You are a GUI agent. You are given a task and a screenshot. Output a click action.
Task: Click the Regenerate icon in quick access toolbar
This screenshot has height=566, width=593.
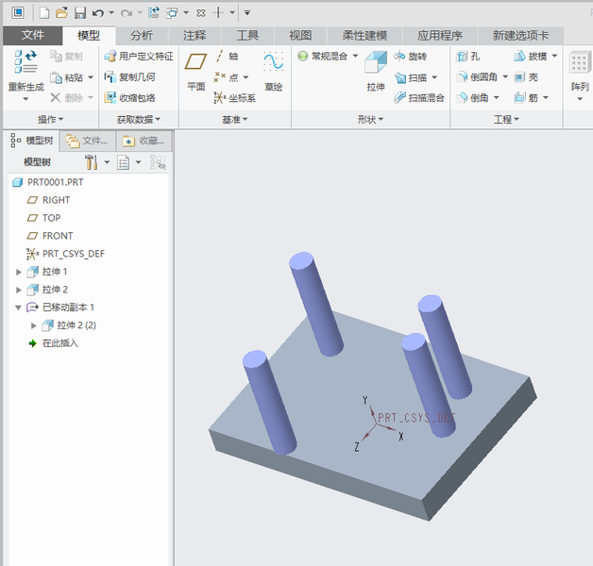pos(154,13)
